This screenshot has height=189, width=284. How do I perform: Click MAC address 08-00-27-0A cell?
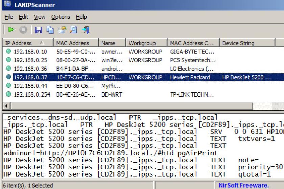pos(76,60)
